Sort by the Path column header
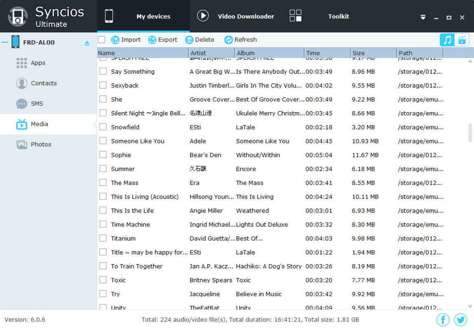 (x=420, y=53)
